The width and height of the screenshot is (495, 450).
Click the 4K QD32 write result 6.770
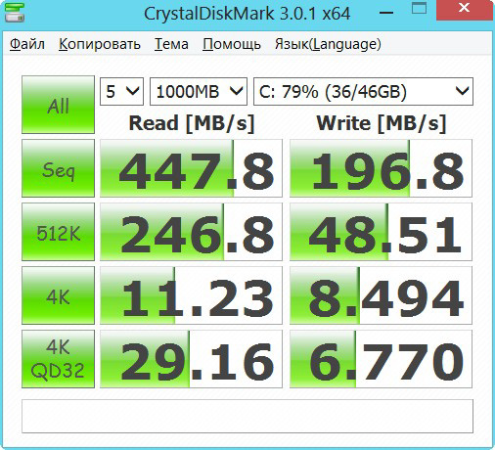click(381, 359)
